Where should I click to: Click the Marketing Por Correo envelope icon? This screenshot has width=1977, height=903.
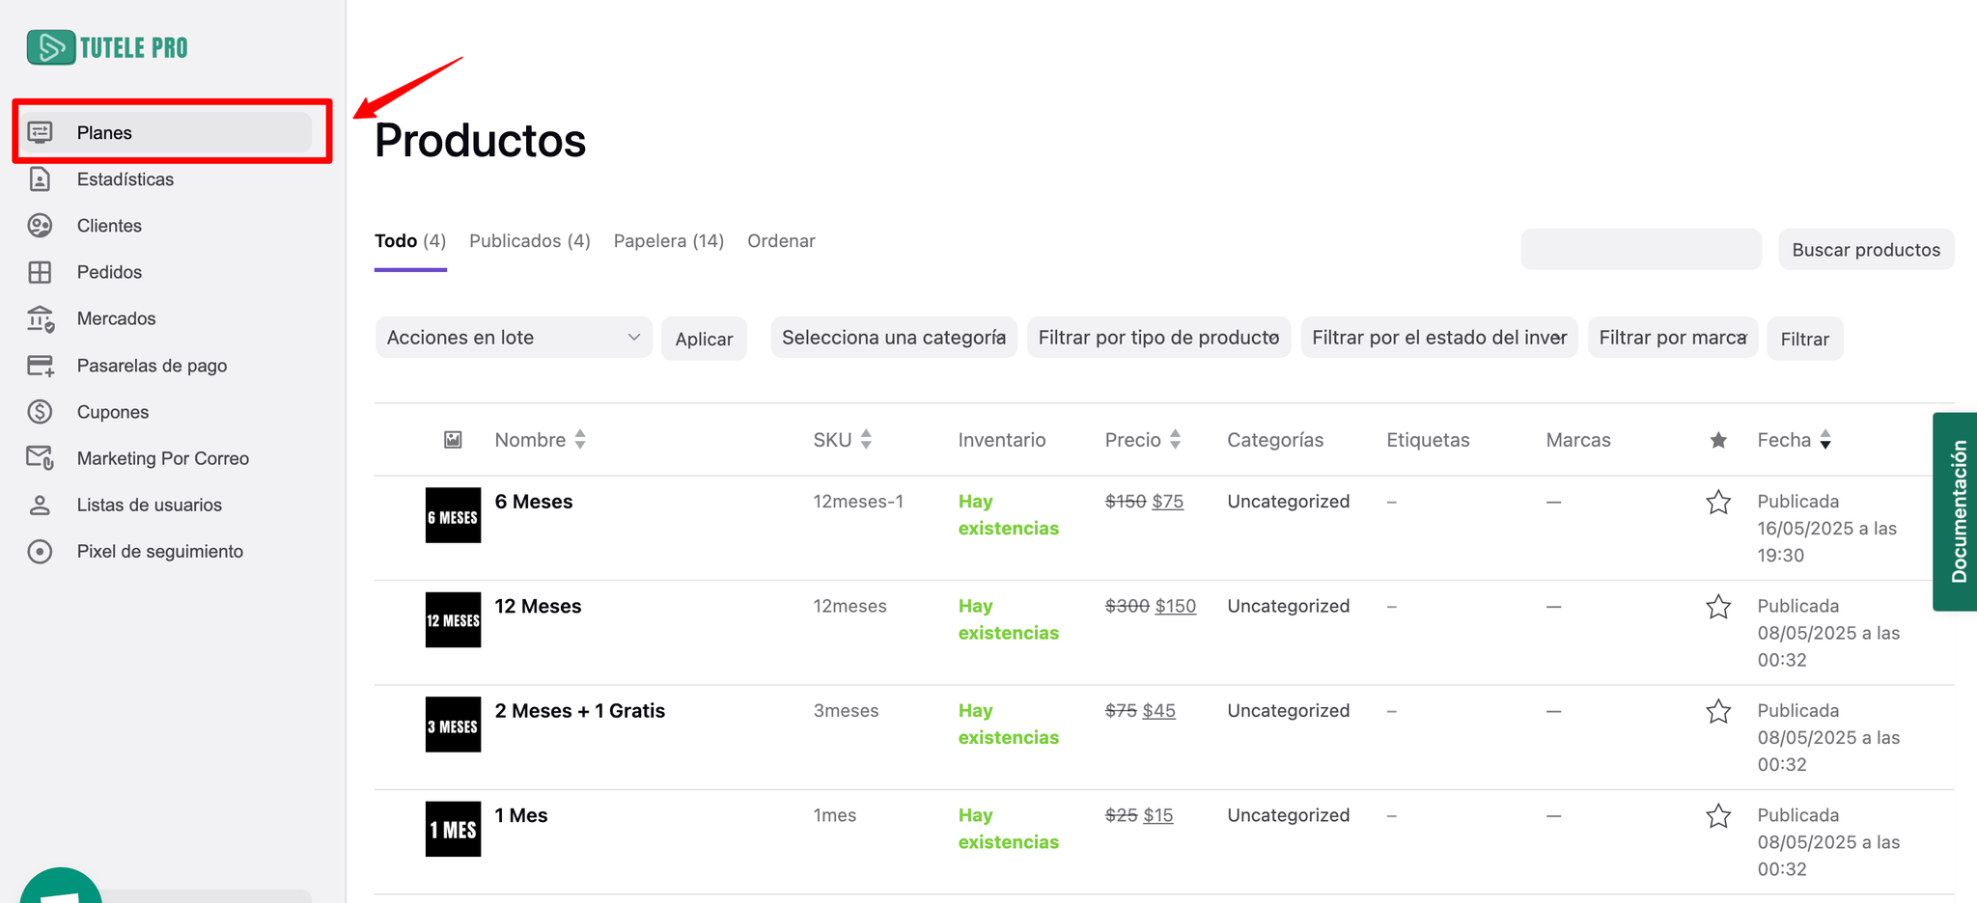(x=40, y=458)
